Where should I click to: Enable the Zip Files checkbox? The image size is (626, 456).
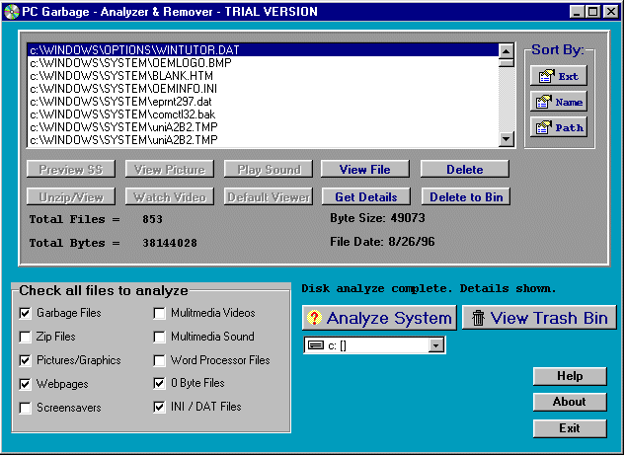[x=25, y=337]
